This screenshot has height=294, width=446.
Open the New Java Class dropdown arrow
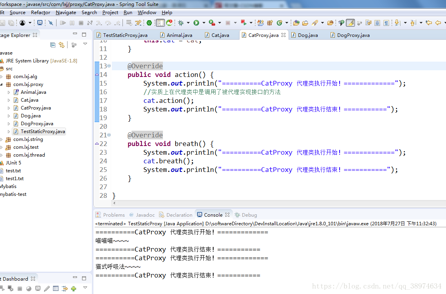pos(287,23)
